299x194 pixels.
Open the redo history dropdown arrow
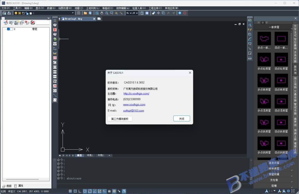pos(137,13)
